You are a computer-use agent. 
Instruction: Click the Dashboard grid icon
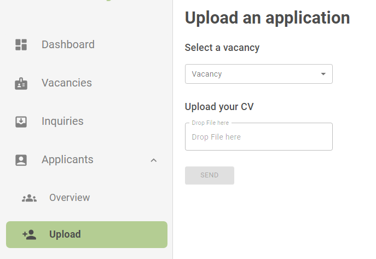click(x=21, y=44)
